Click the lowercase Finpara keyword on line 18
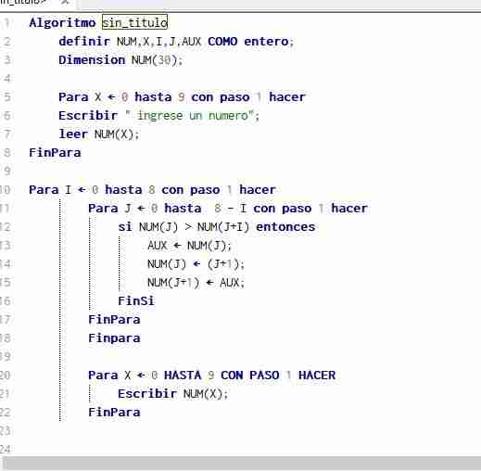Screen dimensions: 481x471 tap(114, 337)
